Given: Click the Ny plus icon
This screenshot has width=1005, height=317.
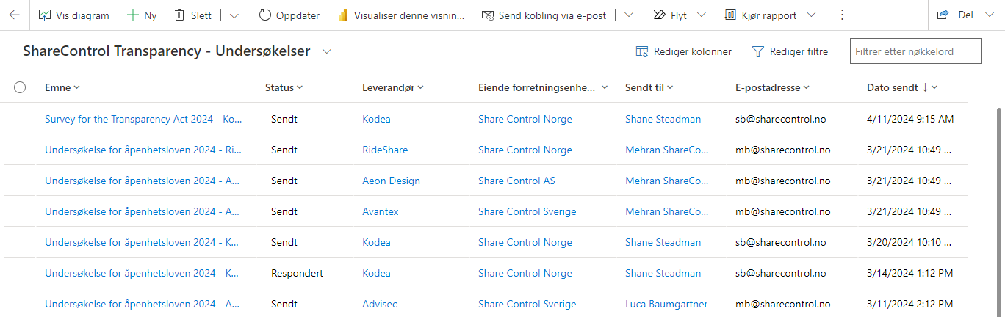Looking at the screenshot, I should pos(133,15).
